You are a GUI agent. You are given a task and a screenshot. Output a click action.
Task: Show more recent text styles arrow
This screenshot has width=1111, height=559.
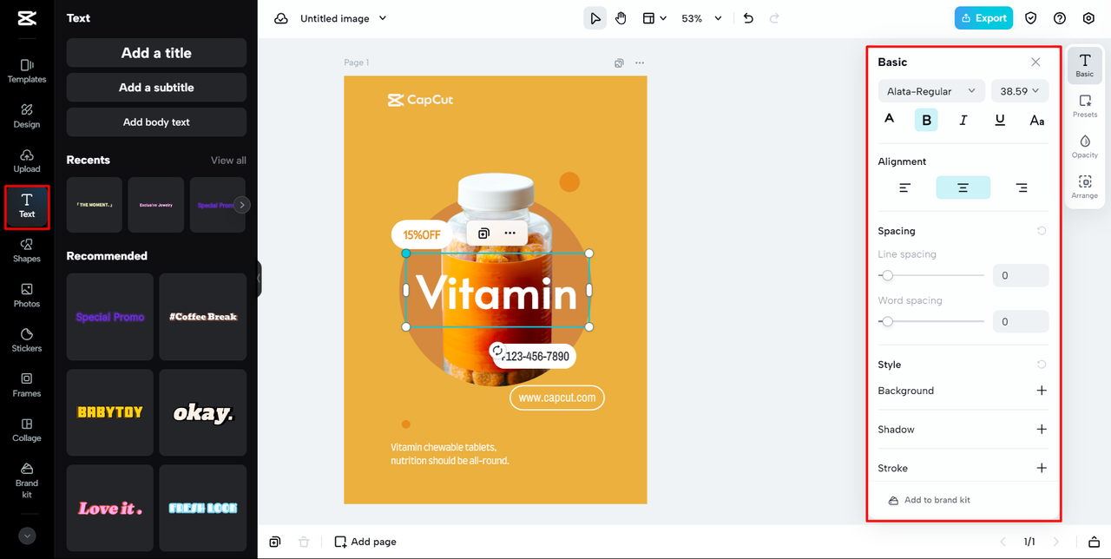pos(243,205)
